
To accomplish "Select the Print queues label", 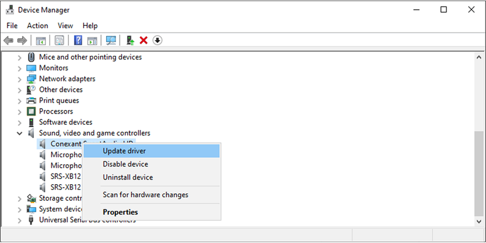I will pos(59,101).
